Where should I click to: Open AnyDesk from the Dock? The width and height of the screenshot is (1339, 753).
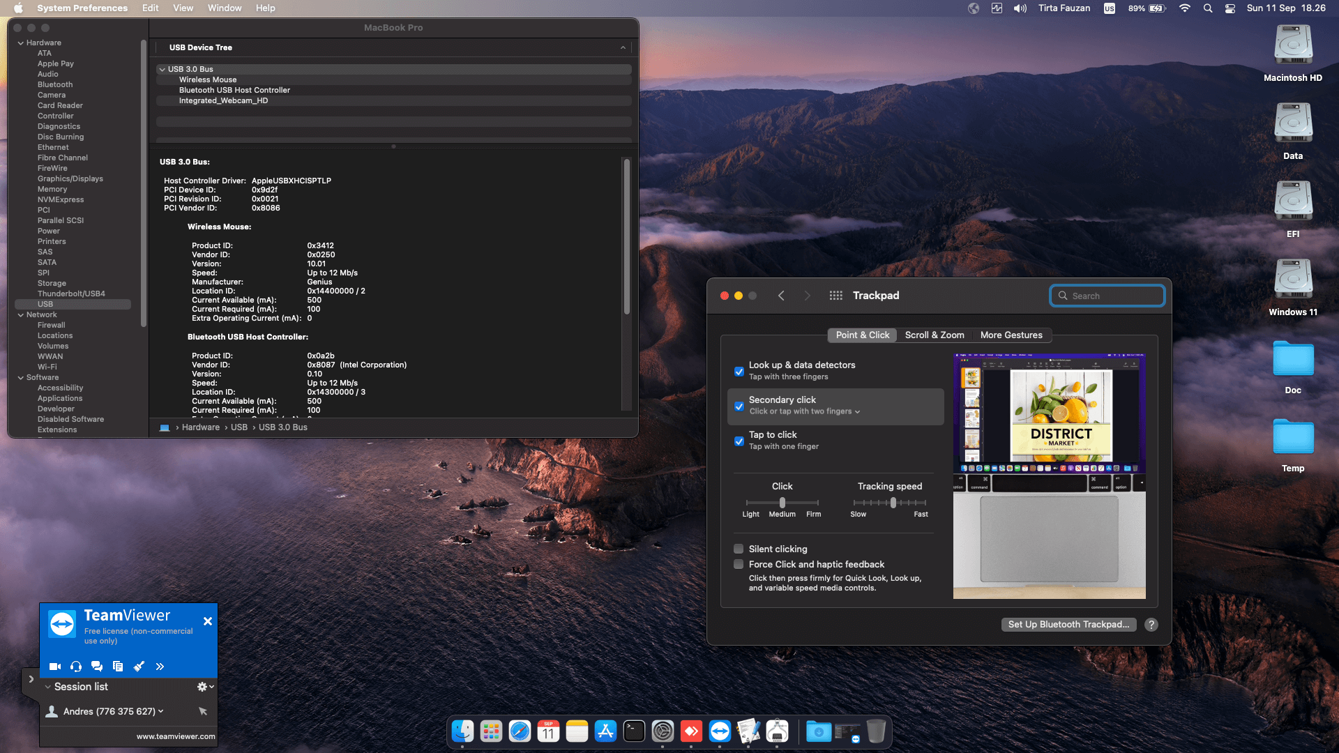(x=691, y=731)
